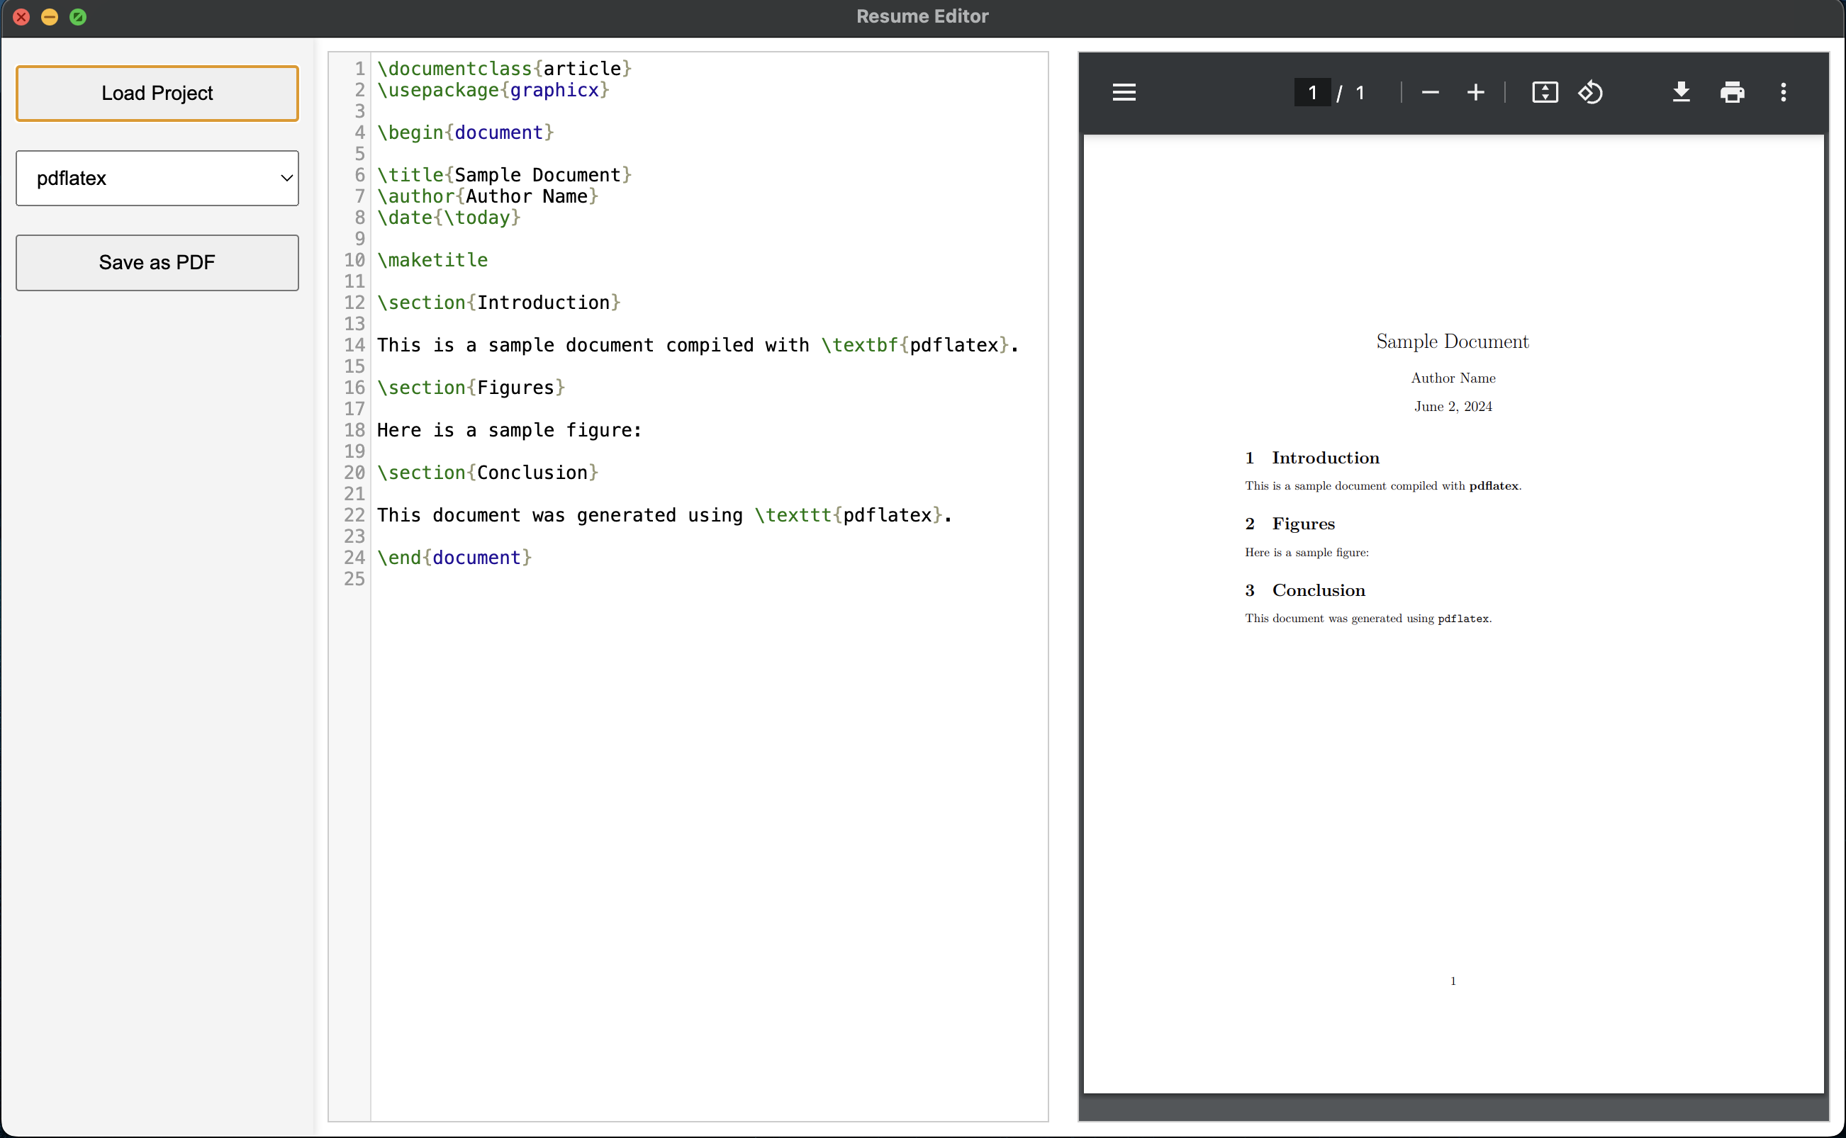Click the \end{document} line in editor
Image resolution: width=1846 pixels, height=1138 pixels.
coord(454,558)
